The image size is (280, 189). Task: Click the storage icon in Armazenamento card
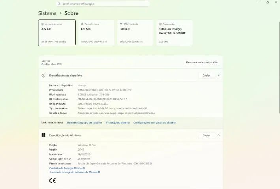coord(43,24)
